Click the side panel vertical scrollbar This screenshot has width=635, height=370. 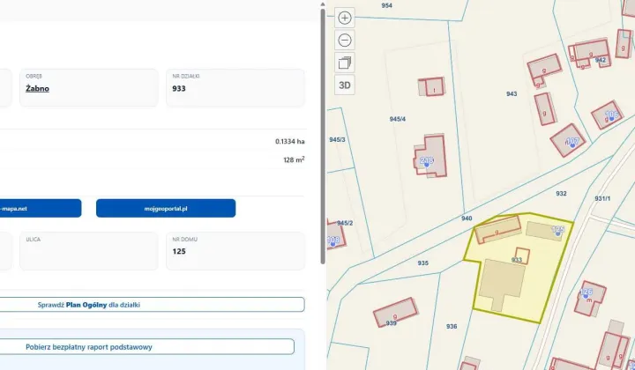point(323,136)
